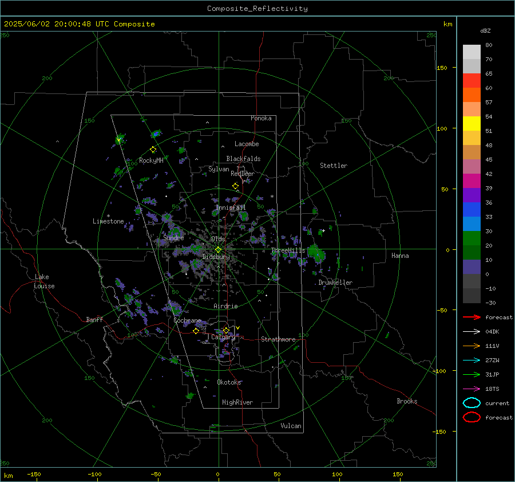Click the dBZ legend heading
The width and height of the screenshot is (515, 482).
coord(485,30)
